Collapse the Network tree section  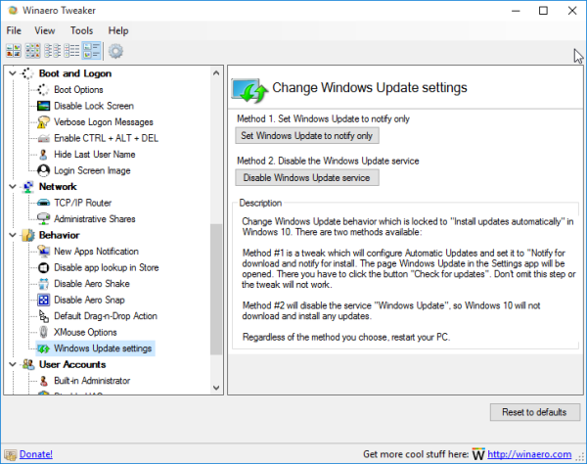coord(12,187)
